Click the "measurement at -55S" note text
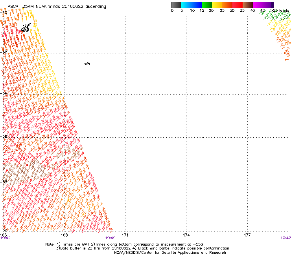 pos(182,244)
